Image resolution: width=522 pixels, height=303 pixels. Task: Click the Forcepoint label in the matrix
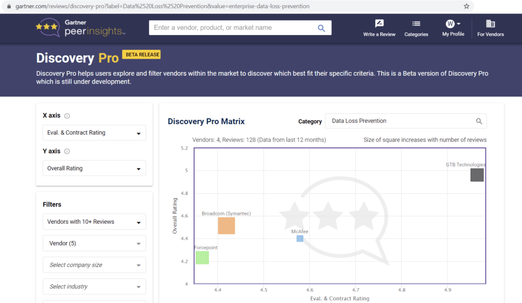206,248
